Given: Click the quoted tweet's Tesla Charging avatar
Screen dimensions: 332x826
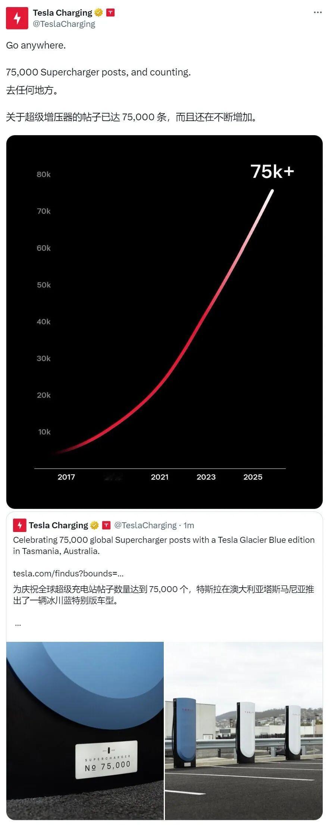Looking at the screenshot, I should click(x=19, y=525).
